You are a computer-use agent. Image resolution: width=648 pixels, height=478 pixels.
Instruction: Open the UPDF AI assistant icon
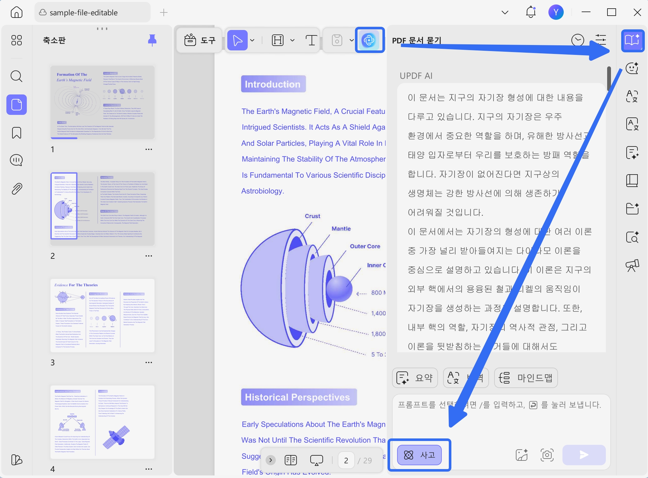pyautogui.click(x=369, y=40)
